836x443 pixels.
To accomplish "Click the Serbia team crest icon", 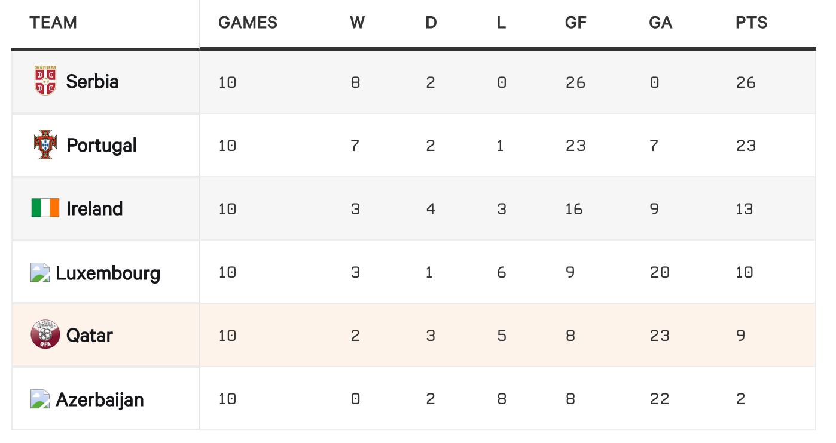I will (x=45, y=81).
